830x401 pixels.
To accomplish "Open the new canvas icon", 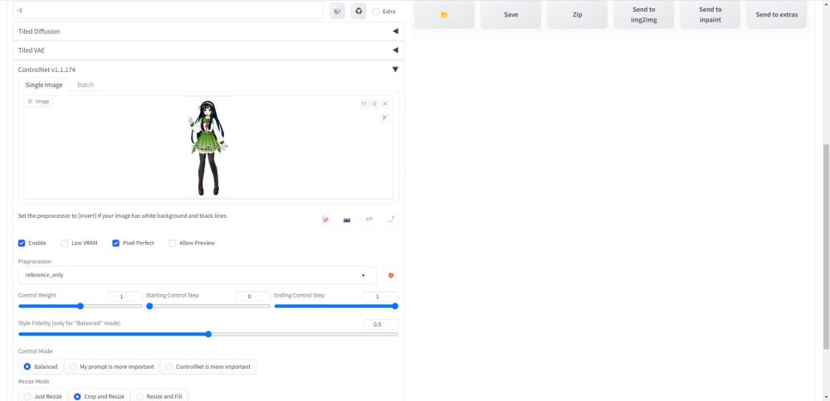I will (325, 220).
